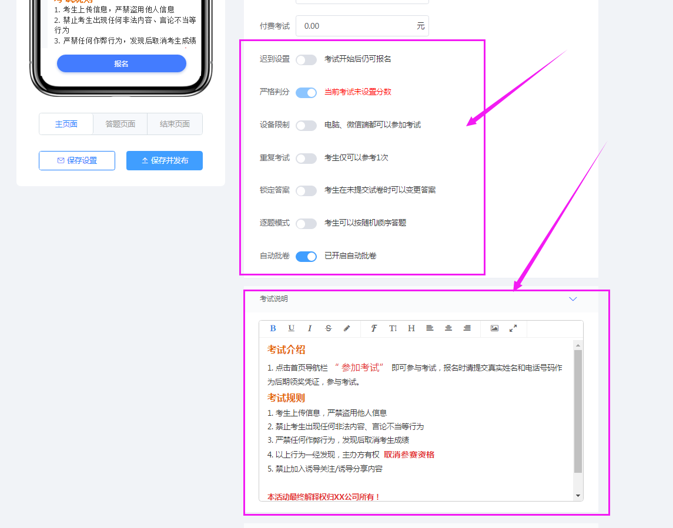Click the editor scrollbar down arrow
This screenshot has height=528, width=673.
click(x=578, y=496)
